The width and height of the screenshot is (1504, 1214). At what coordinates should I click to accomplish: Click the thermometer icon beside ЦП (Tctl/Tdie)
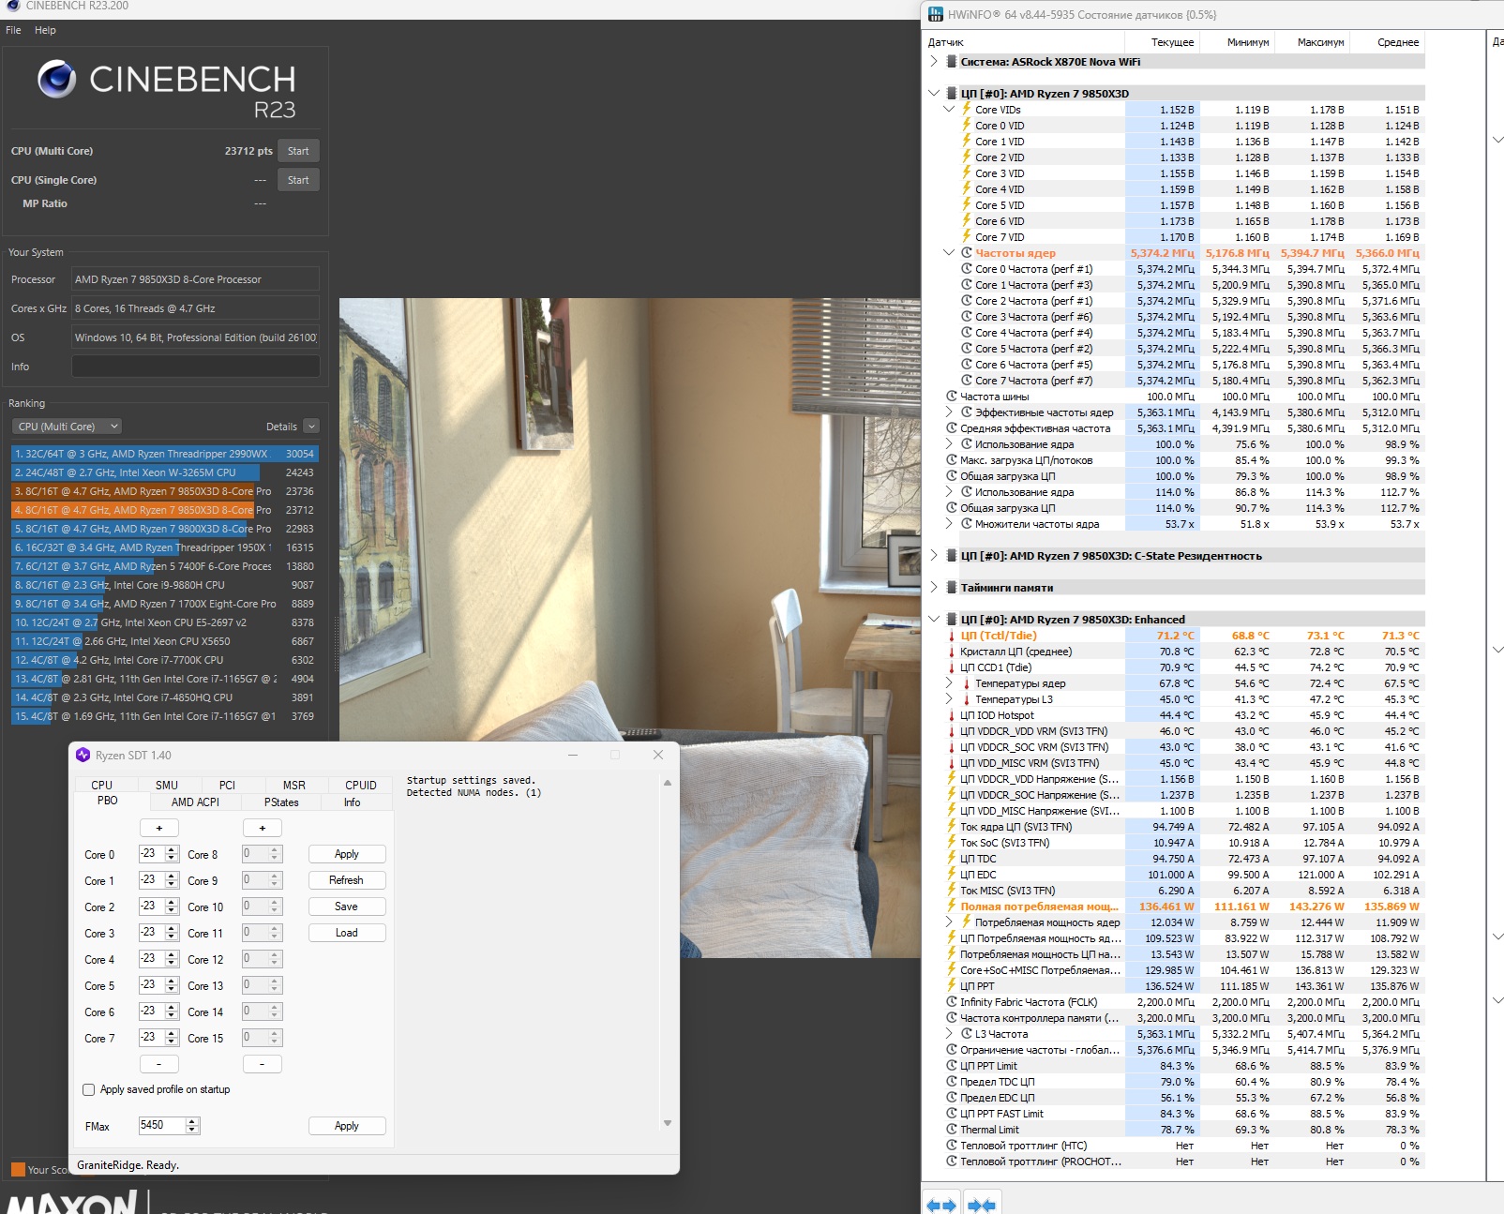(952, 636)
